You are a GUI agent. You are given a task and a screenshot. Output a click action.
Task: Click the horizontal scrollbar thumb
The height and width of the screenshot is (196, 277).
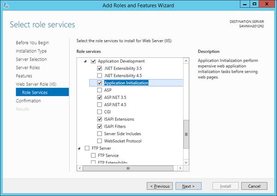point(128,168)
